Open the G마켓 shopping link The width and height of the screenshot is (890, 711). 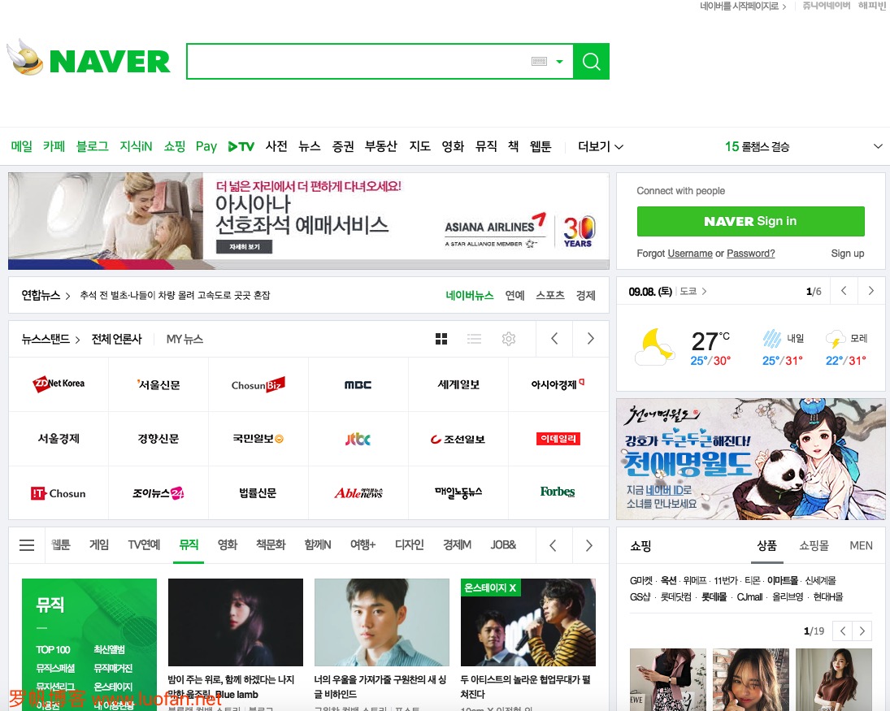640,580
